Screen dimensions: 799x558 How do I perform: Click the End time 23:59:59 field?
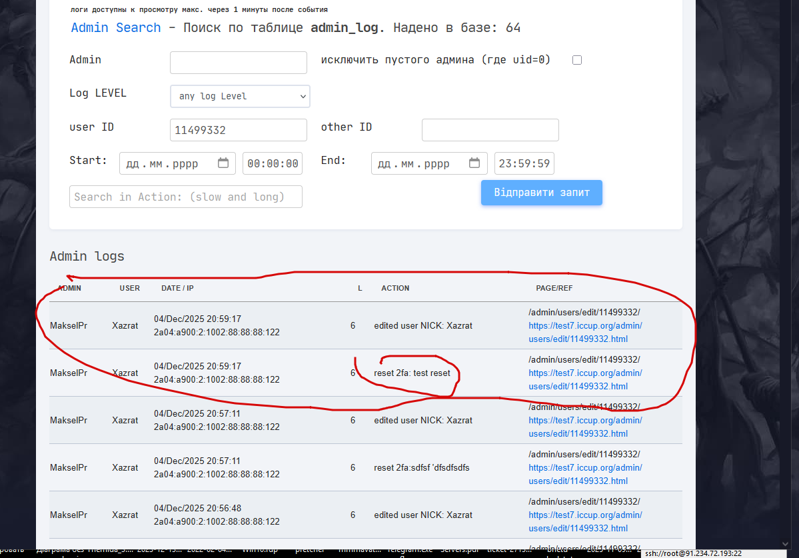click(x=524, y=163)
